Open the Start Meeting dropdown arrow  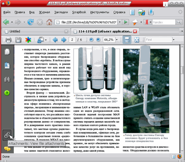pos(46,40)
